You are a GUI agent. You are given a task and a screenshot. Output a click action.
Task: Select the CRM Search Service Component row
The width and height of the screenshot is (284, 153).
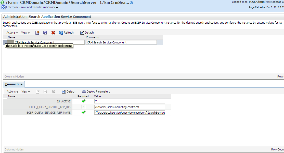(x=5, y=42)
